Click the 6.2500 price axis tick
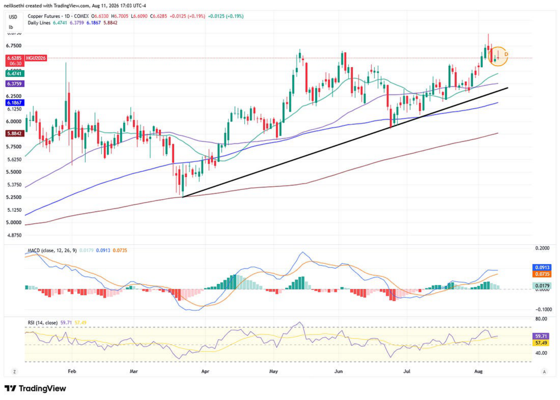 14,96
